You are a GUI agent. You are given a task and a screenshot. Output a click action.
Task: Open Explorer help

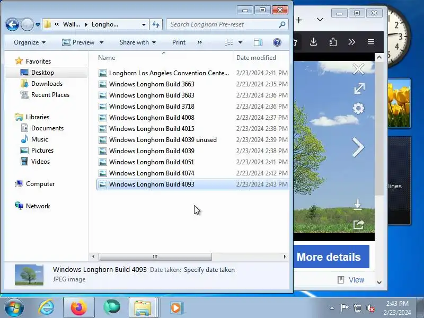click(x=277, y=42)
